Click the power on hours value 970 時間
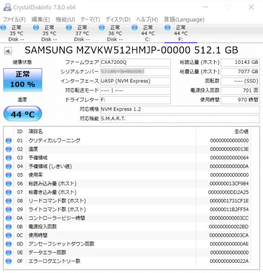263x273 pixels. (x=240, y=100)
